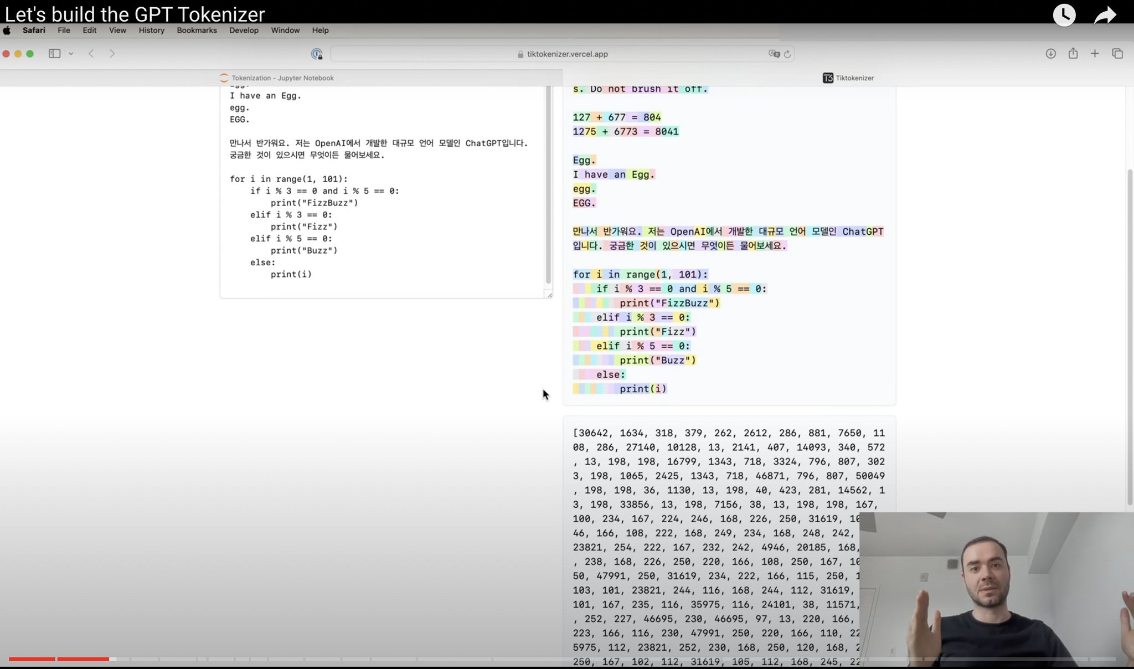
Task: Open the privacy report shield icon
Action: click(x=317, y=54)
